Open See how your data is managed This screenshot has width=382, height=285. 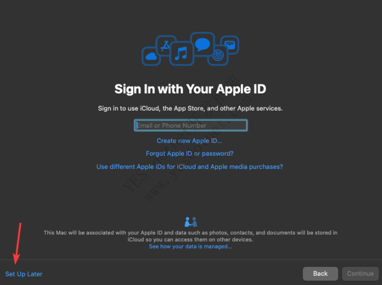(x=190, y=246)
